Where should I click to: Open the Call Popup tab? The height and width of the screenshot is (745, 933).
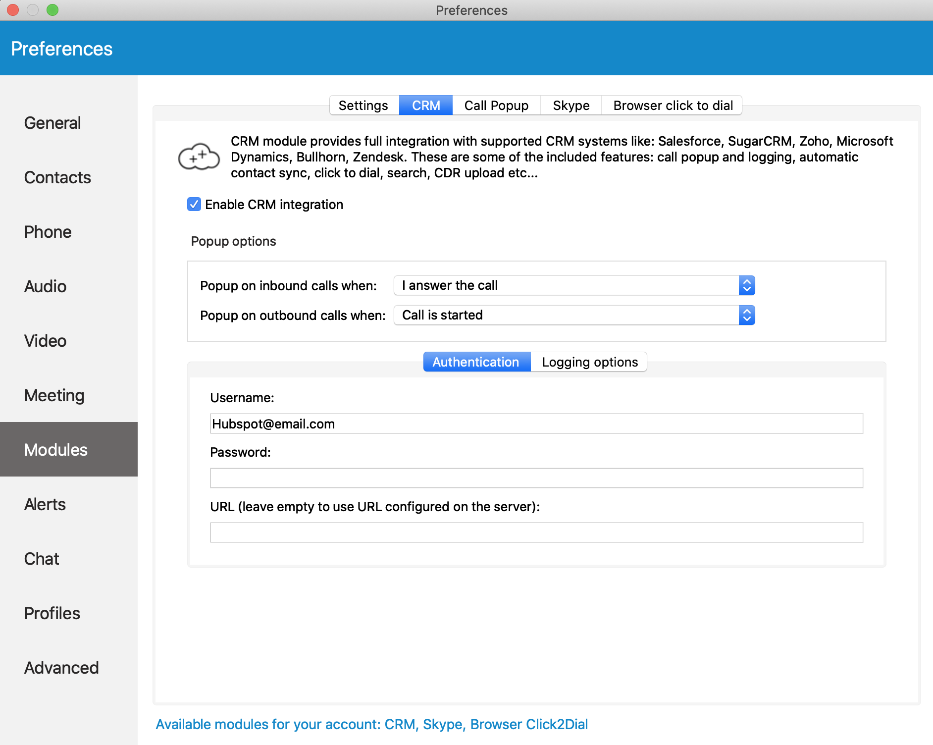click(x=496, y=106)
